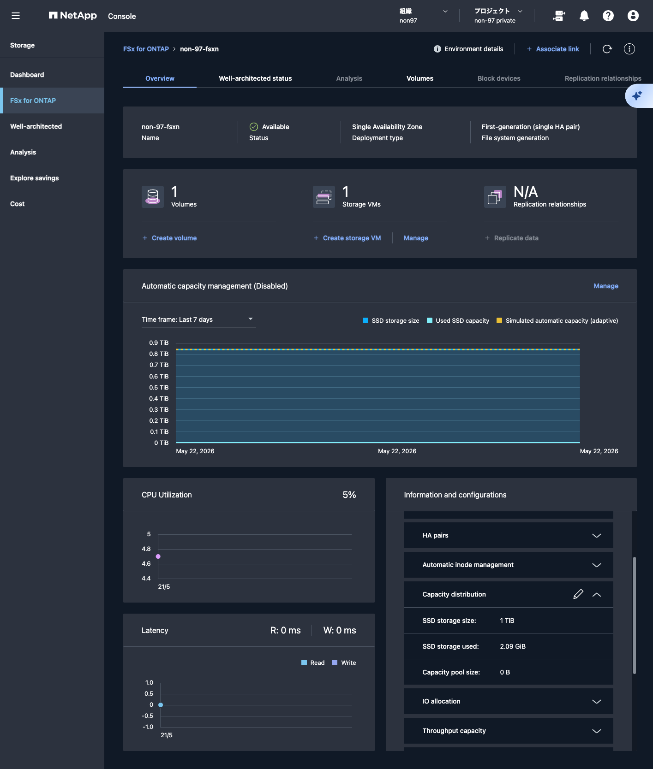Click the Write legend swatch in Latency
This screenshot has height=769, width=653.
coord(335,663)
